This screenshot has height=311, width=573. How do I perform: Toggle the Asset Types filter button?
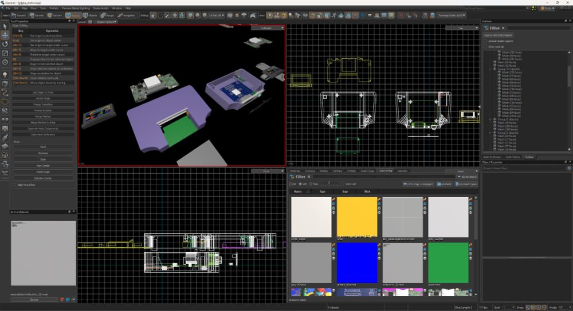tap(466, 184)
